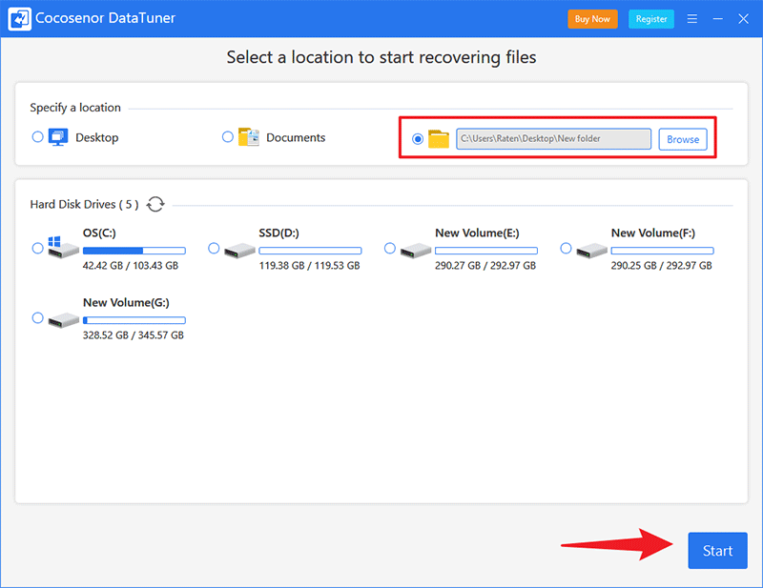Viewport: 763px width, 588px height.
Task: Select the Desktop location radio button
Action: (x=37, y=137)
